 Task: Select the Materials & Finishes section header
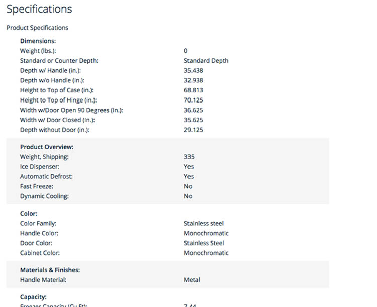coord(50,270)
